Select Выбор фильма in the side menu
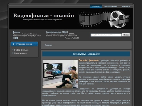 pos(21,50)
